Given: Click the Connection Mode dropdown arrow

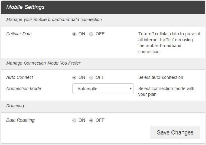Looking at the screenshot, I should coord(131,89).
